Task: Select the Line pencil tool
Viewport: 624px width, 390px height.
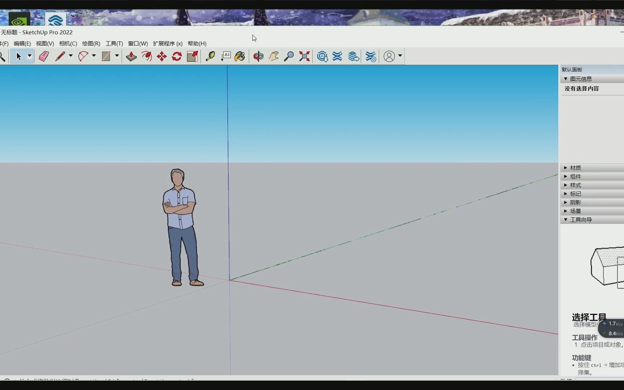Action: tap(60, 56)
